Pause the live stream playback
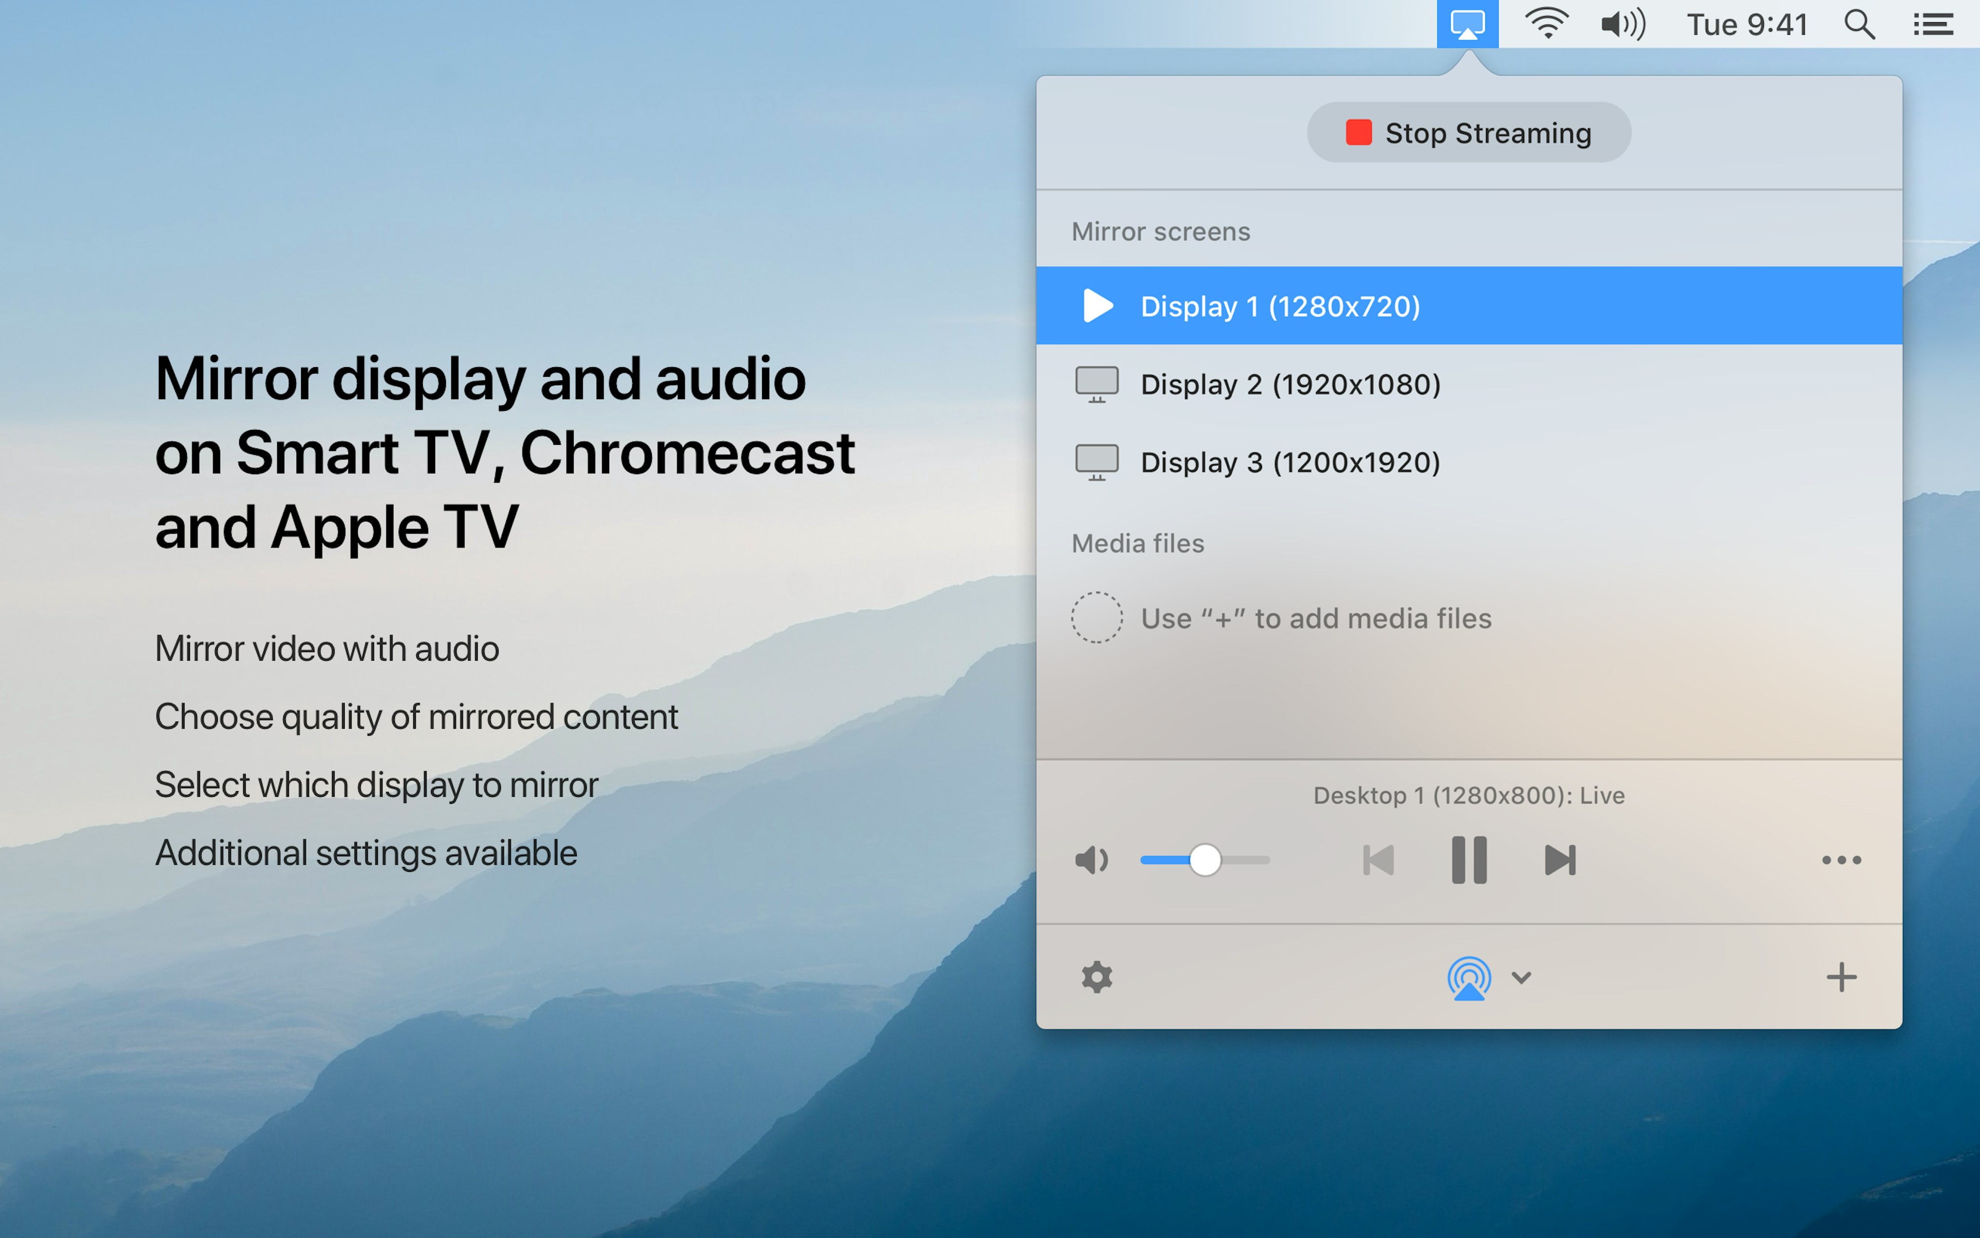 (x=1468, y=860)
